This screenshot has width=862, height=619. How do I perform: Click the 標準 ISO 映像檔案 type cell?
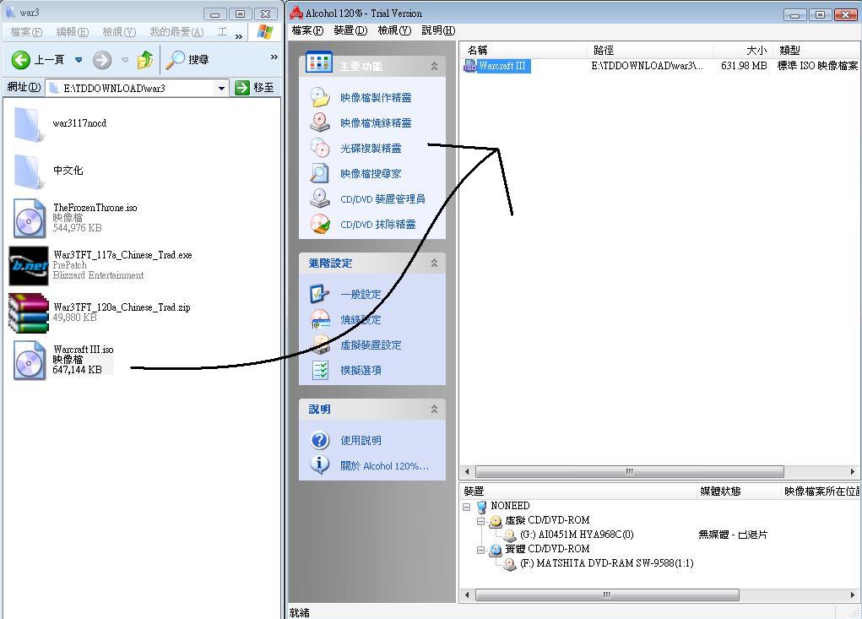(817, 66)
